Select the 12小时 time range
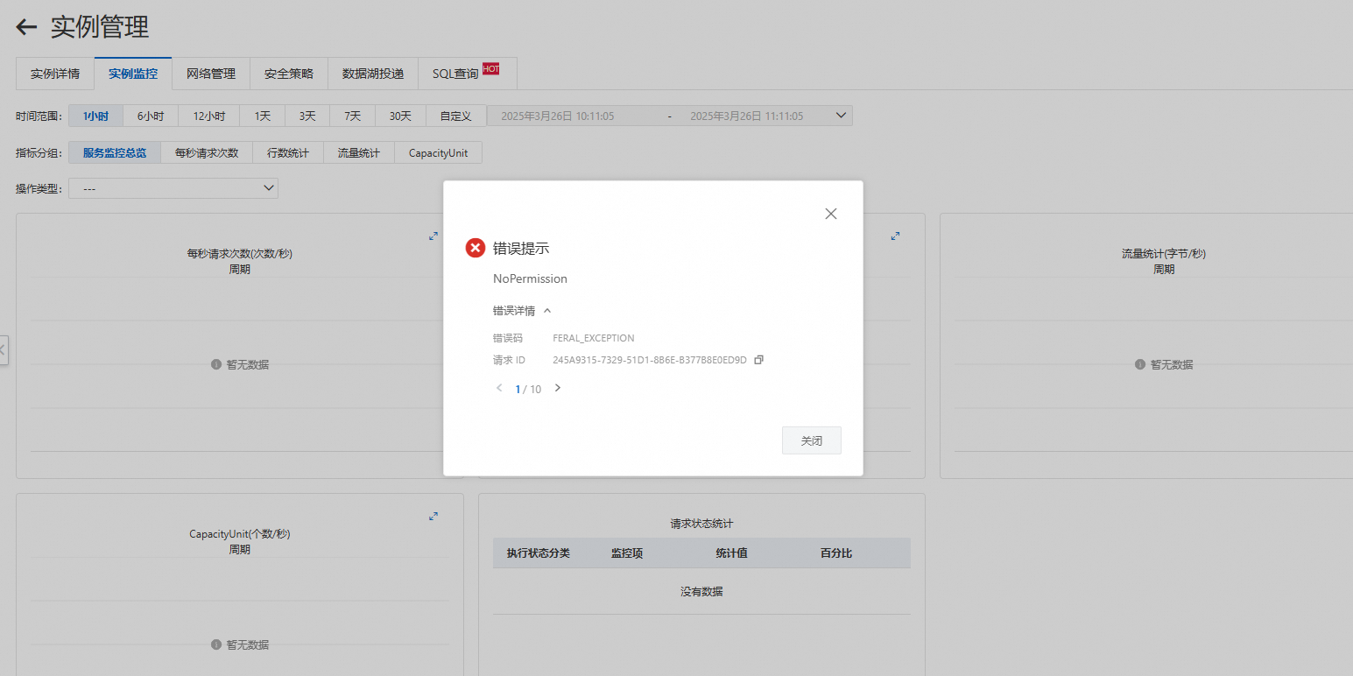Image resolution: width=1353 pixels, height=676 pixels. [209, 116]
